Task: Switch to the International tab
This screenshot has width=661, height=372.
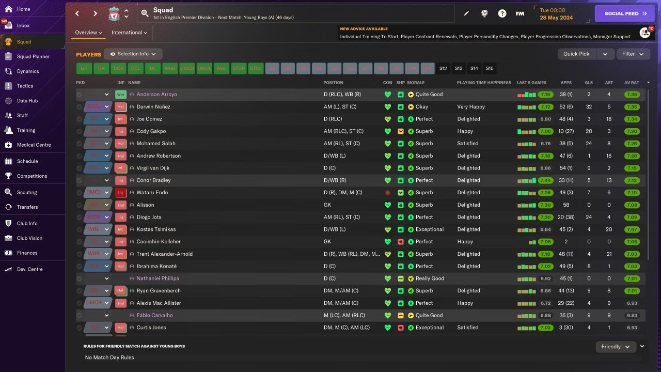Action: (x=129, y=33)
